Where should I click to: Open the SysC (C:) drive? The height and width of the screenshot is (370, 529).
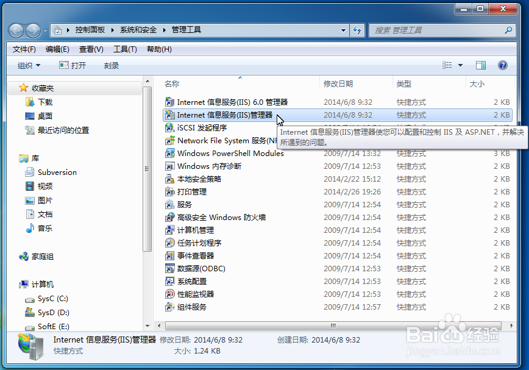click(x=53, y=299)
